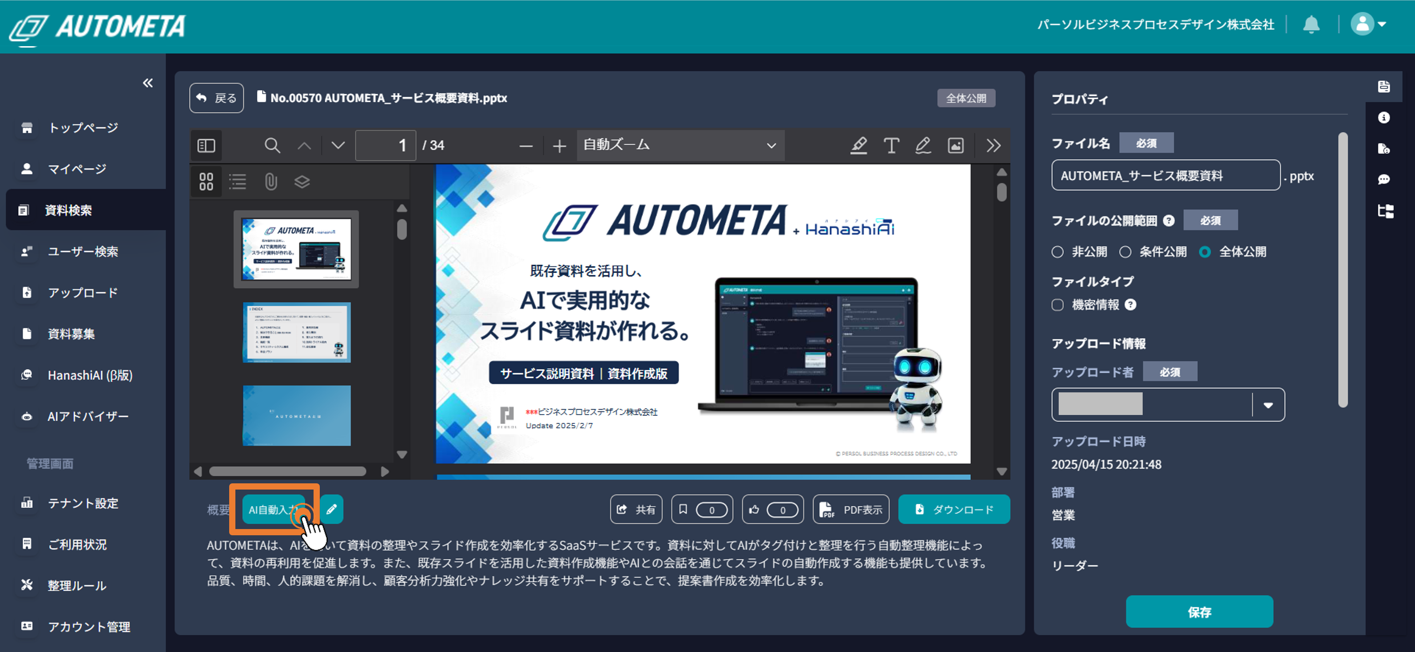Open the user account menu

(1368, 25)
